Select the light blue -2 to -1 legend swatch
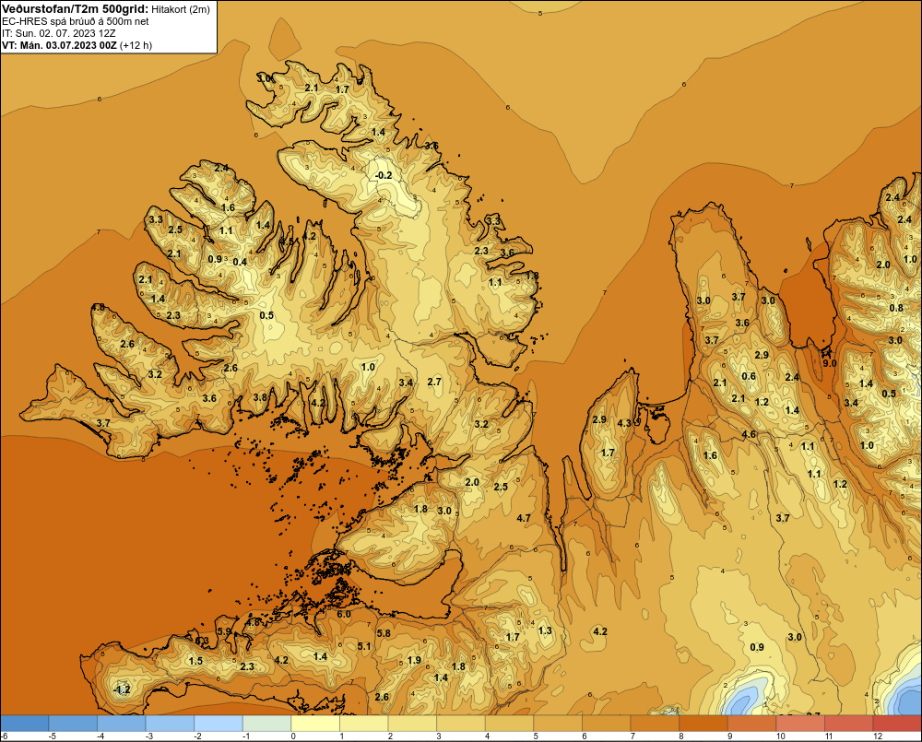This screenshot has width=922, height=742. pyautogui.click(x=219, y=723)
